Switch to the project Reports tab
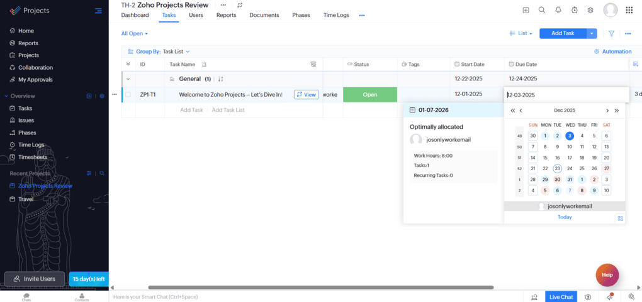642x302 pixels. point(227,15)
